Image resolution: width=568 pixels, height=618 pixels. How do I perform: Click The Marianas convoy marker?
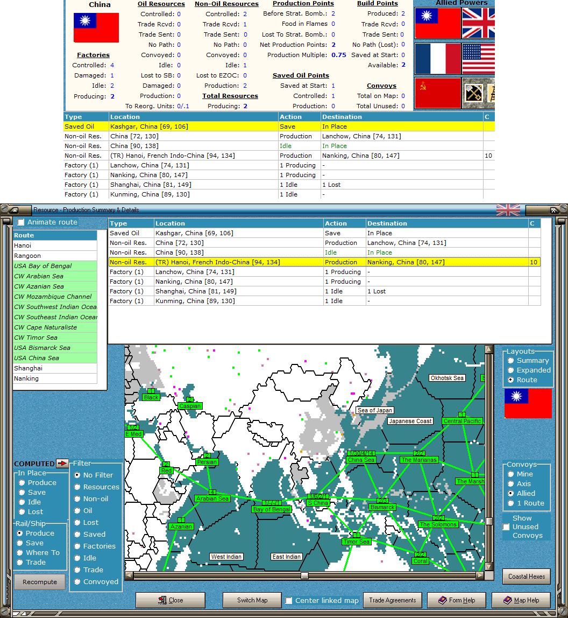419,460
